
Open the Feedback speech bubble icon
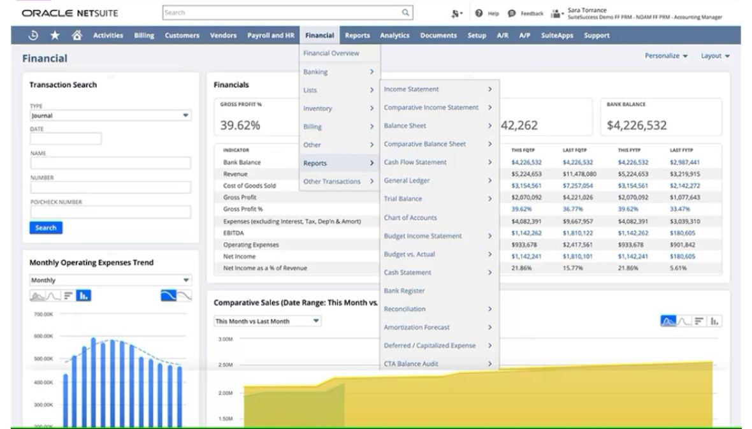[x=512, y=13]
